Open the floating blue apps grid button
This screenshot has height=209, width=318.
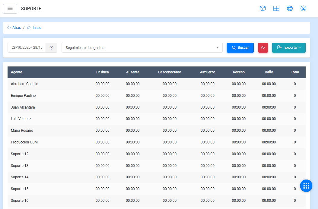[x=306, y=186]
